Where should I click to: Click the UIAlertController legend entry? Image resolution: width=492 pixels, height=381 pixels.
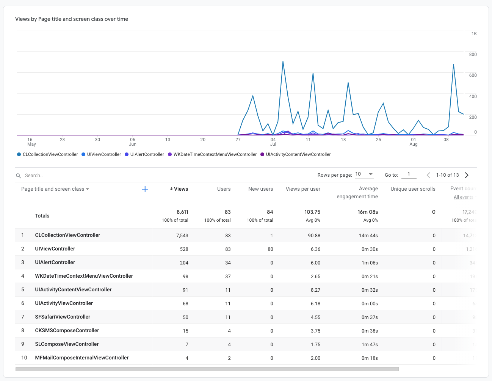tap(144, 154)
